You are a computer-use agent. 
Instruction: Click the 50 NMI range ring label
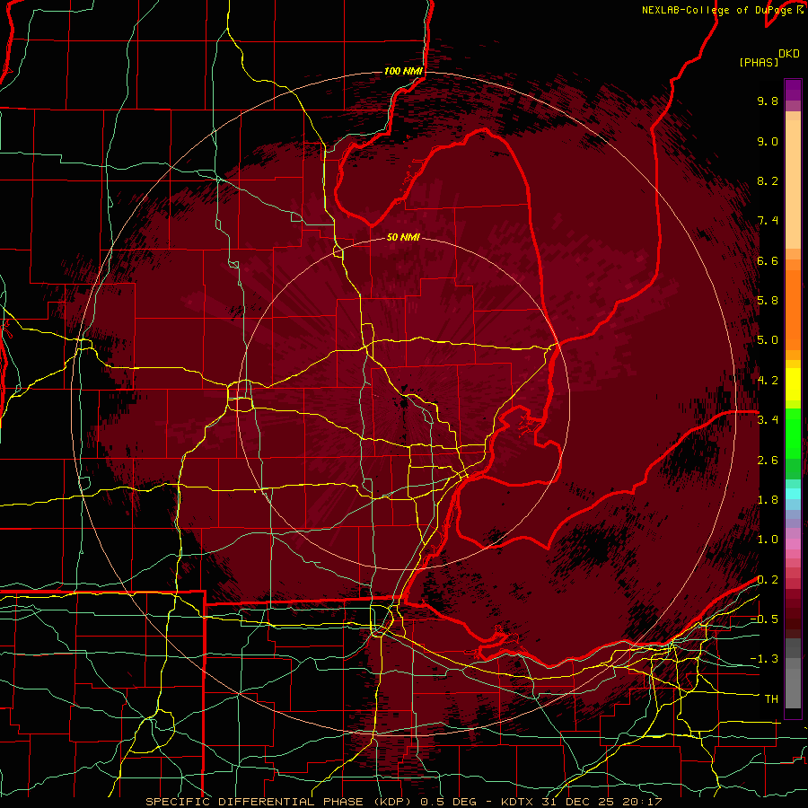coord(403,237)
